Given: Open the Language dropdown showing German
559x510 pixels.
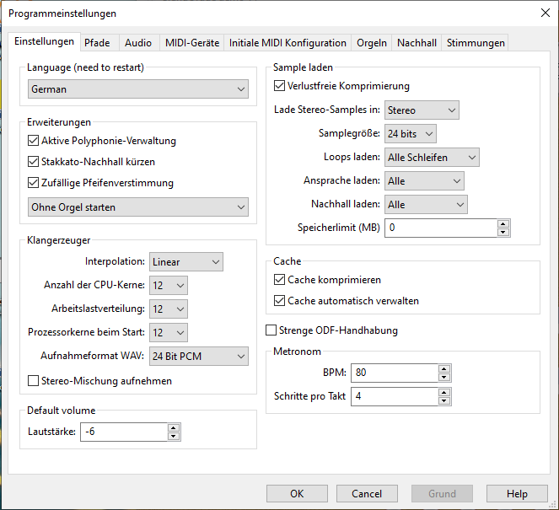Looking at the screenshot, I should point(137,89).
